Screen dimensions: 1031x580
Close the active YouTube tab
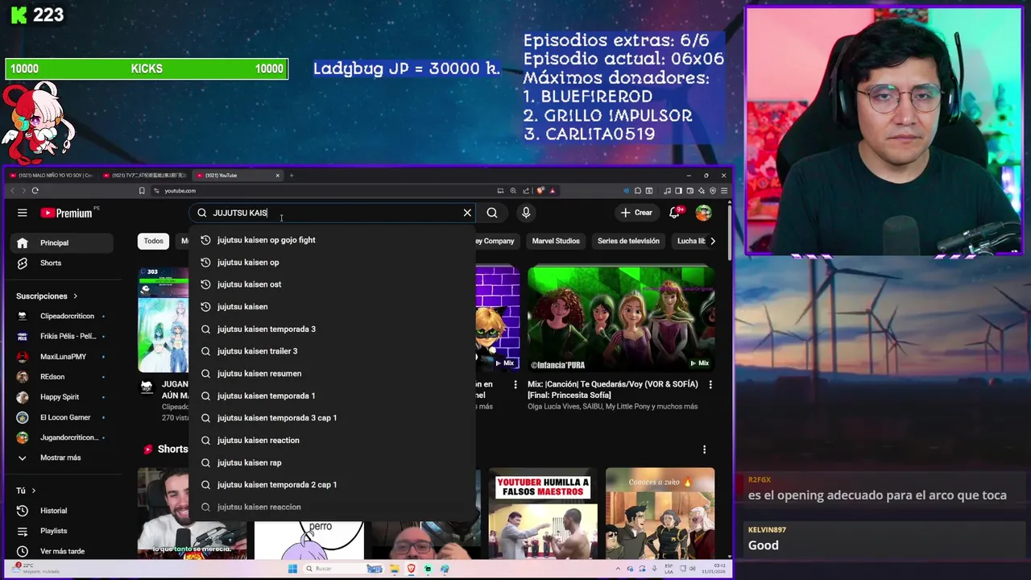278,175
